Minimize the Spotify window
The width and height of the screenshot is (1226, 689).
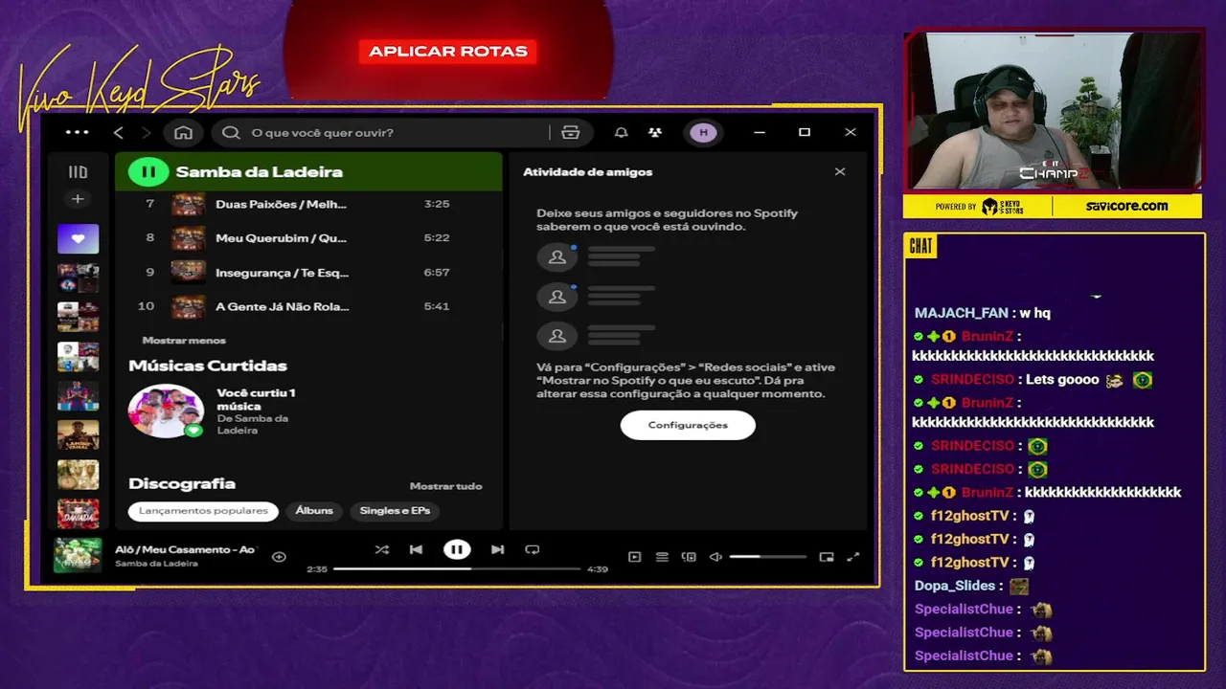[x=760, y=132]
